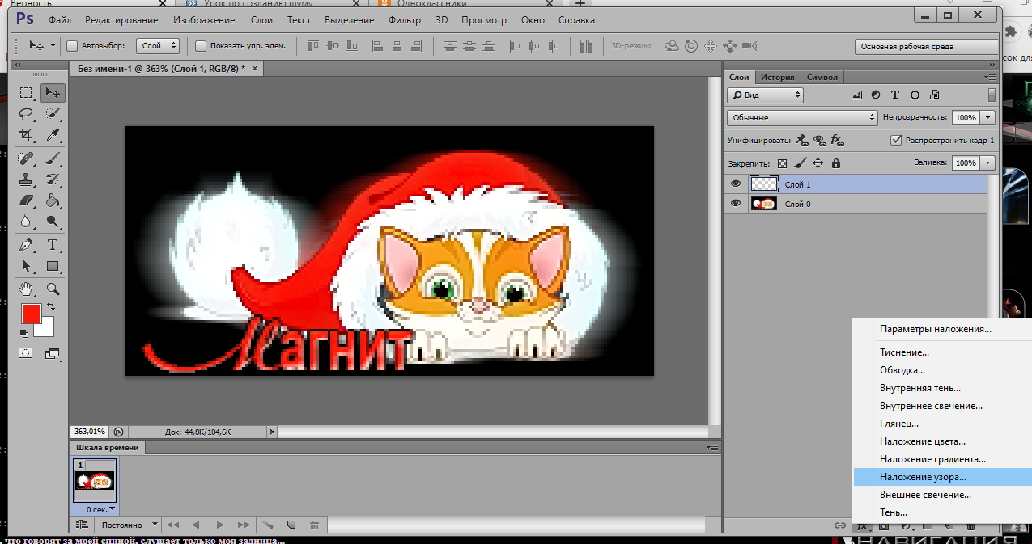Image resolution: width=1032 pixels, height=544 pixels.
Task: Click the foreground red color swatch
Action: [x=31, y=314]
